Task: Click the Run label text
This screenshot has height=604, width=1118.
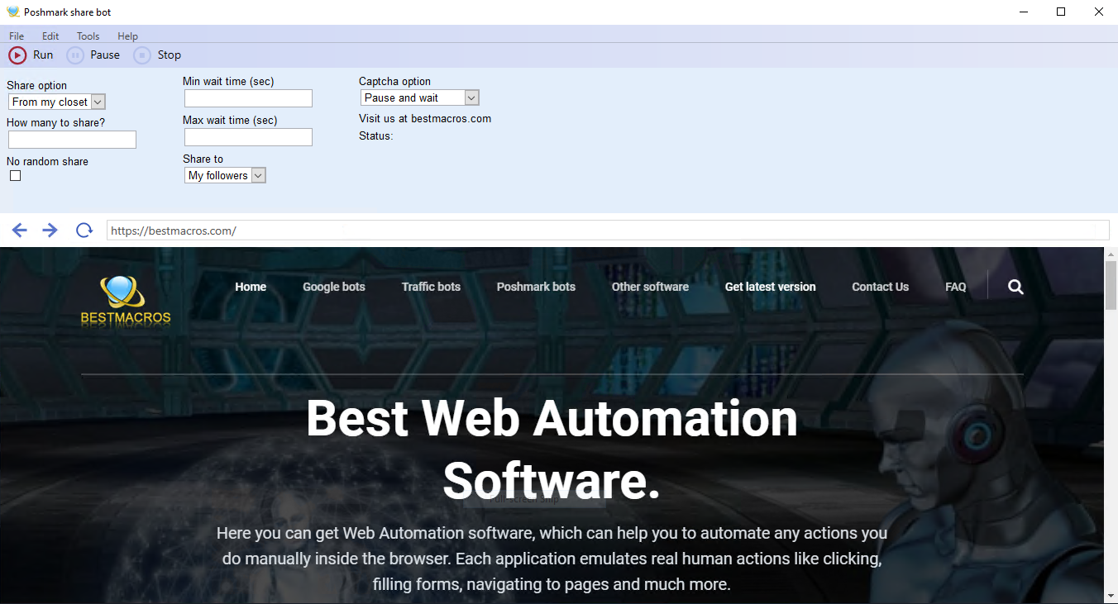Action: tap(43, 55)
